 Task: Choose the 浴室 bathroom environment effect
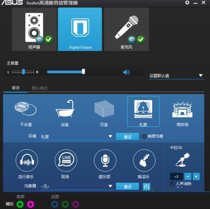(65, 108)
